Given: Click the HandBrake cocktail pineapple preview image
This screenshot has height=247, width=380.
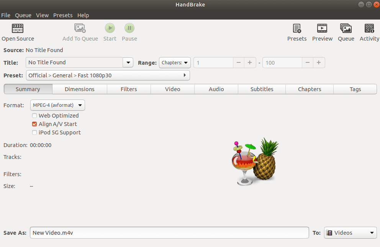Looking at the screenshot, I should (x=255, y=162).
